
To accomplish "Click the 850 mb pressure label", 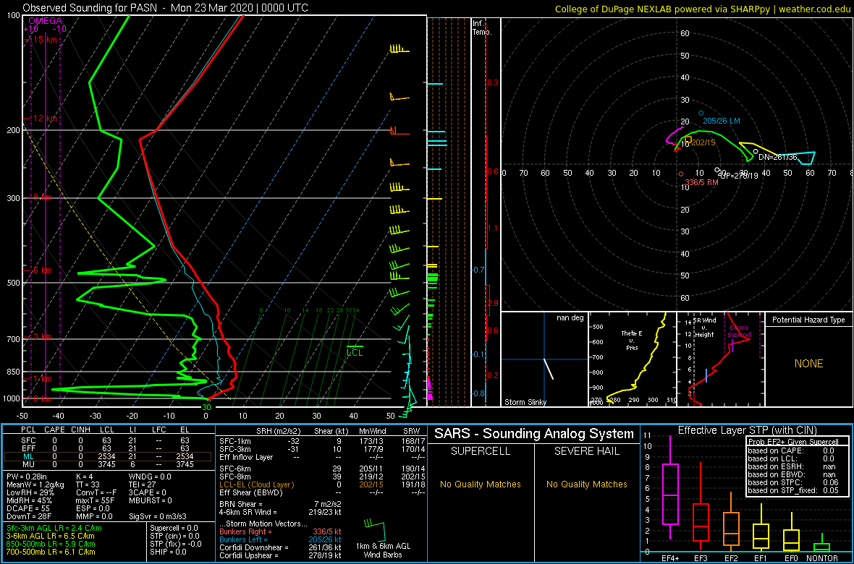I will [12, 372].
